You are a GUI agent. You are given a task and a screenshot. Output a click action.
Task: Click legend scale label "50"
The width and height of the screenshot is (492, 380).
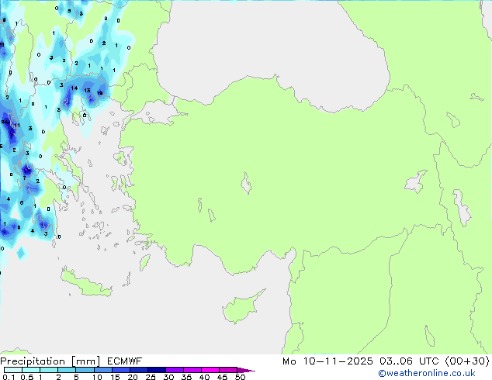point(240,377)
